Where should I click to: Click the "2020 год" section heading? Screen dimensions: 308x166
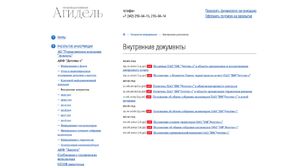pyautogui.click(x=129, y=61)
